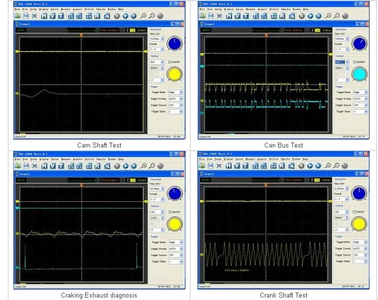Image resolution: width=378 pixels, height=300 pixels.
Task: Open the Acquire menu in Crank Shaft Test window
Action: pyautogui.click(x=261, y=159)
